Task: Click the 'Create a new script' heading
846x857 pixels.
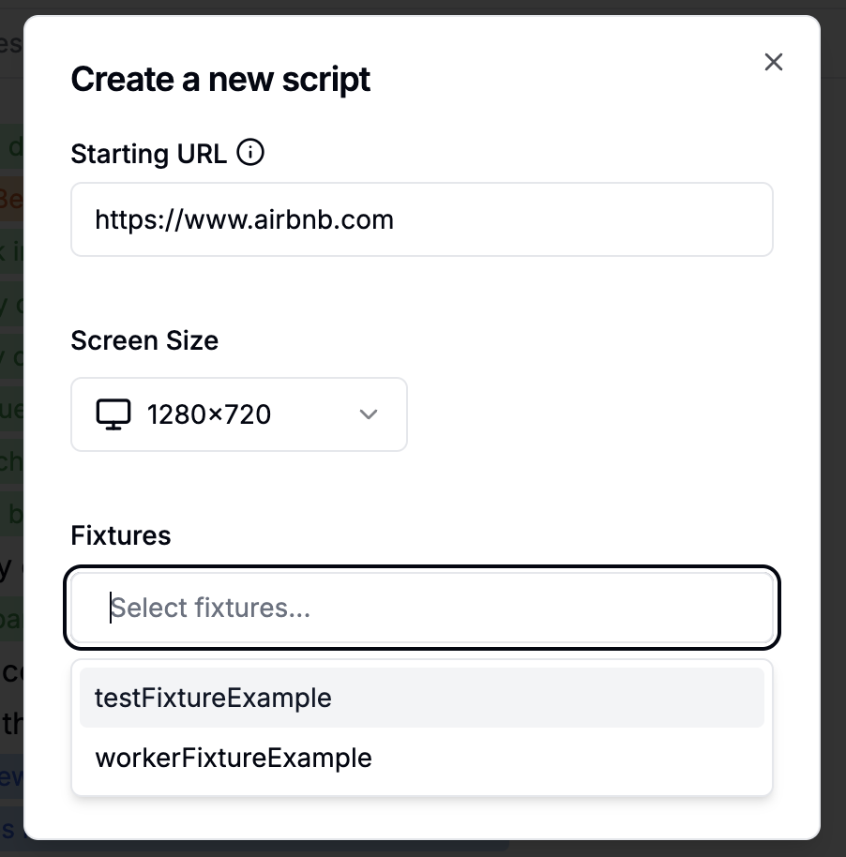Action: 220,80
